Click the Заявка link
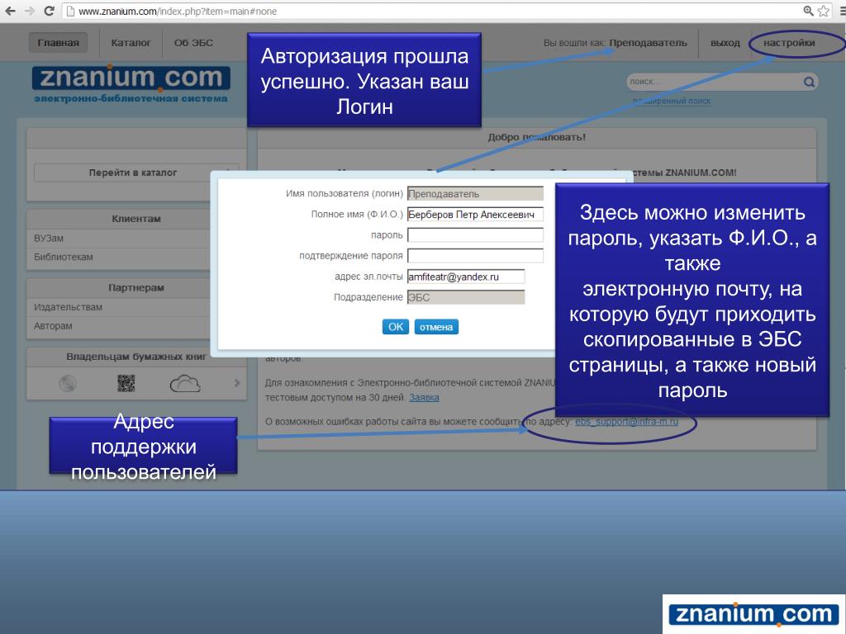This screenshot has height=634, width=846. (x=424, y=397)
